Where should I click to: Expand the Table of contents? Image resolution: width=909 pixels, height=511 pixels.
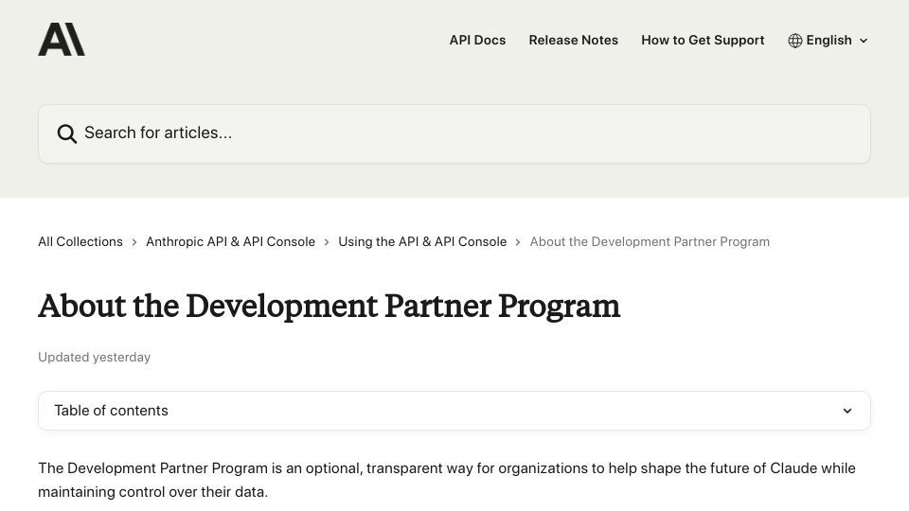tap(454, 411)
